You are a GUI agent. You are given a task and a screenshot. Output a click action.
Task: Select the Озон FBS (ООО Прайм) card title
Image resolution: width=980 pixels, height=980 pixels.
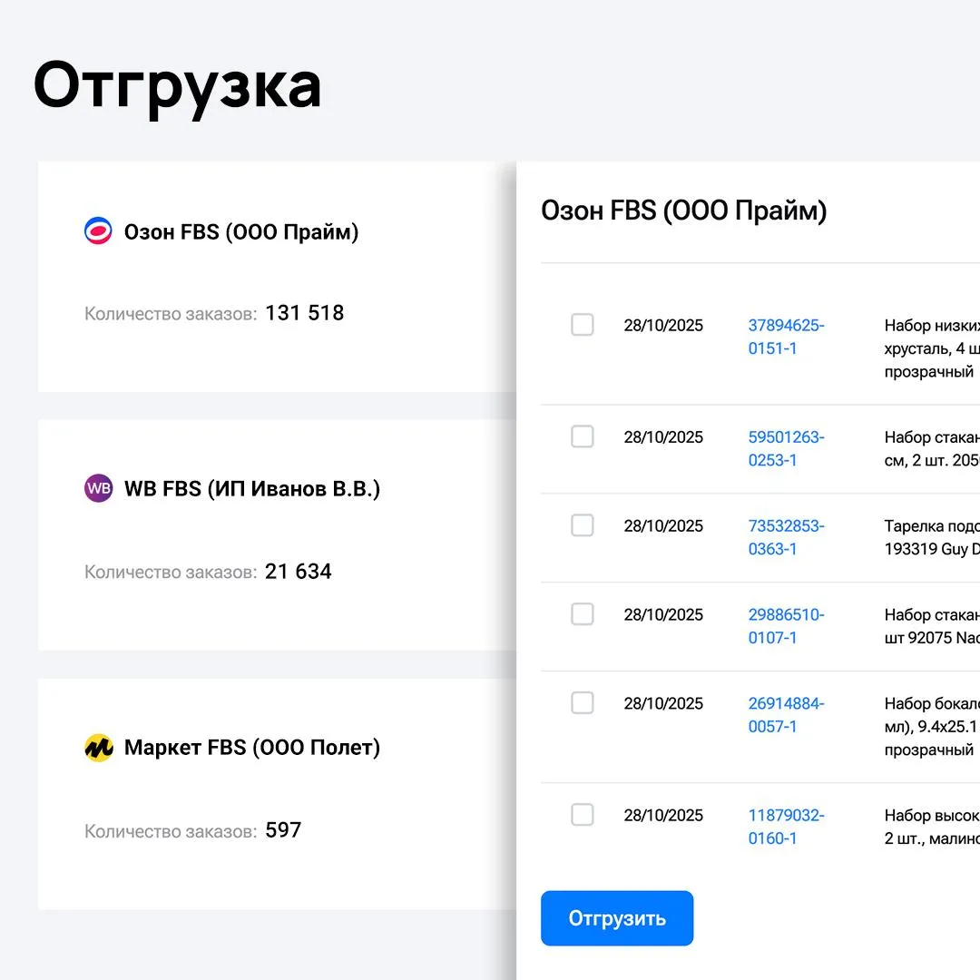[241, 232]
